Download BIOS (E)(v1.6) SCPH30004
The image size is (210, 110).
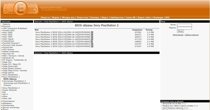63,32
